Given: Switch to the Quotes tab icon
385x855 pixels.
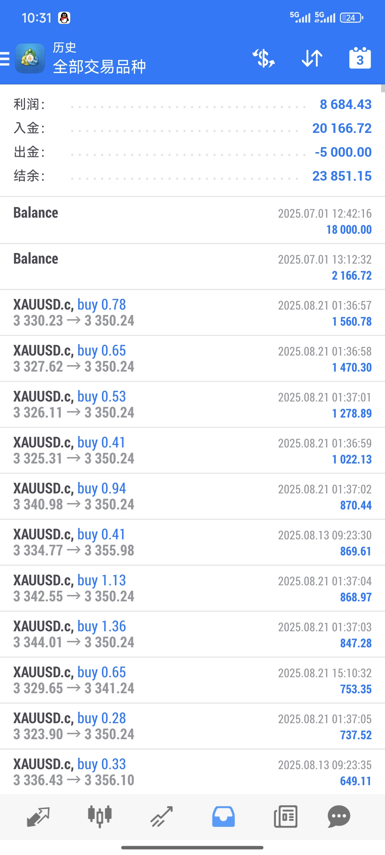Looking at the screenshot, I should (38, 817).
